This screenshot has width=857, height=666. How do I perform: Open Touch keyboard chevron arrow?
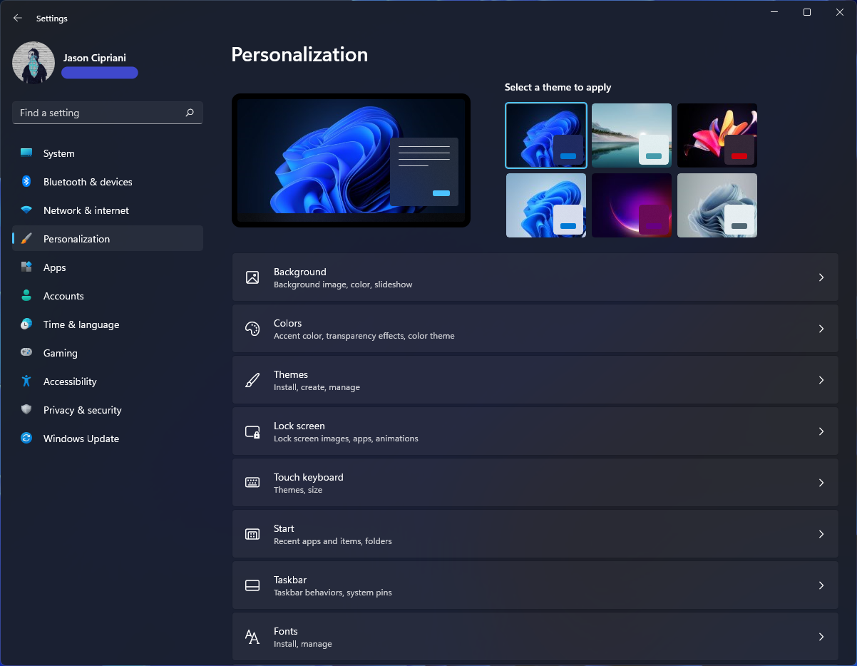point(821,483)
